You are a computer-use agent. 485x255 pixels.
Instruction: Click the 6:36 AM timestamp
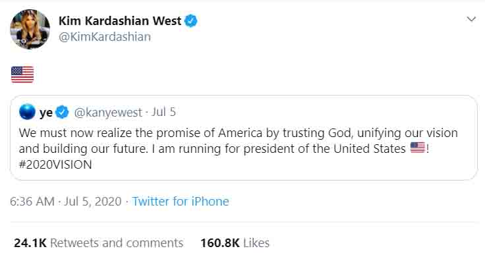tap(32, 202)
